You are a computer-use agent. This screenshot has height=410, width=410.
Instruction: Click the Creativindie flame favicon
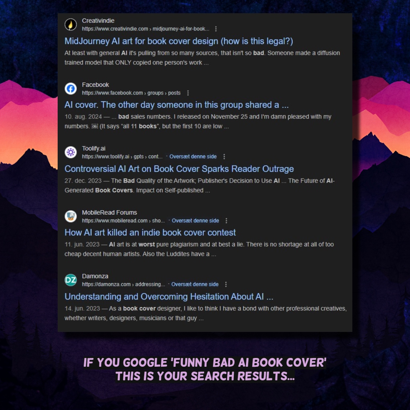[70, 24]
